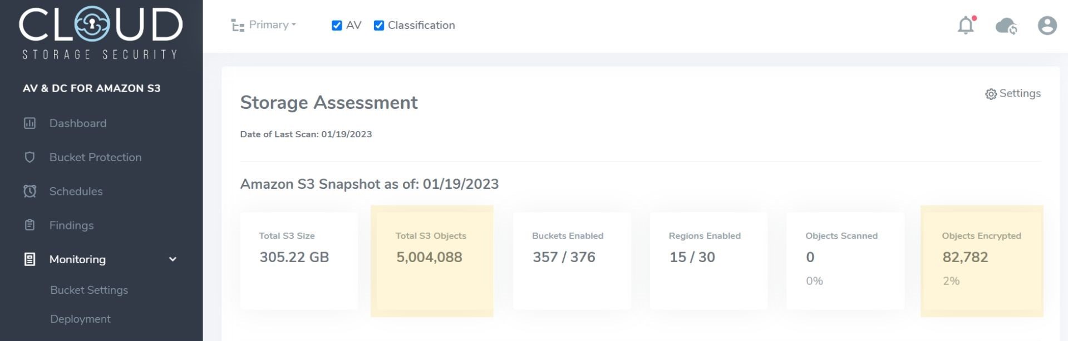
Task: Select the Monitoring menu item
Action: [x=77, y=259]
